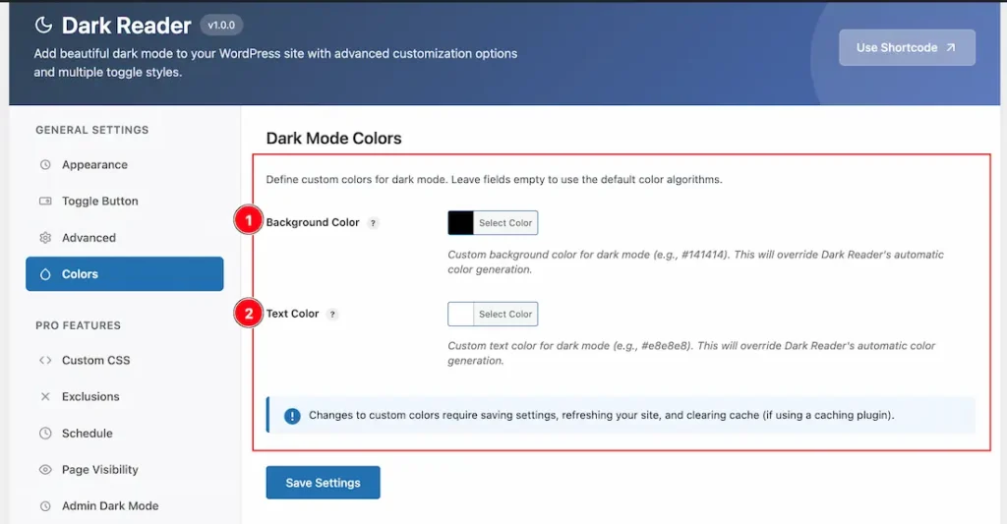Click Save Settings button
Image resolution: width=1007 pixels, height=524 pixels.
[323, 483]
